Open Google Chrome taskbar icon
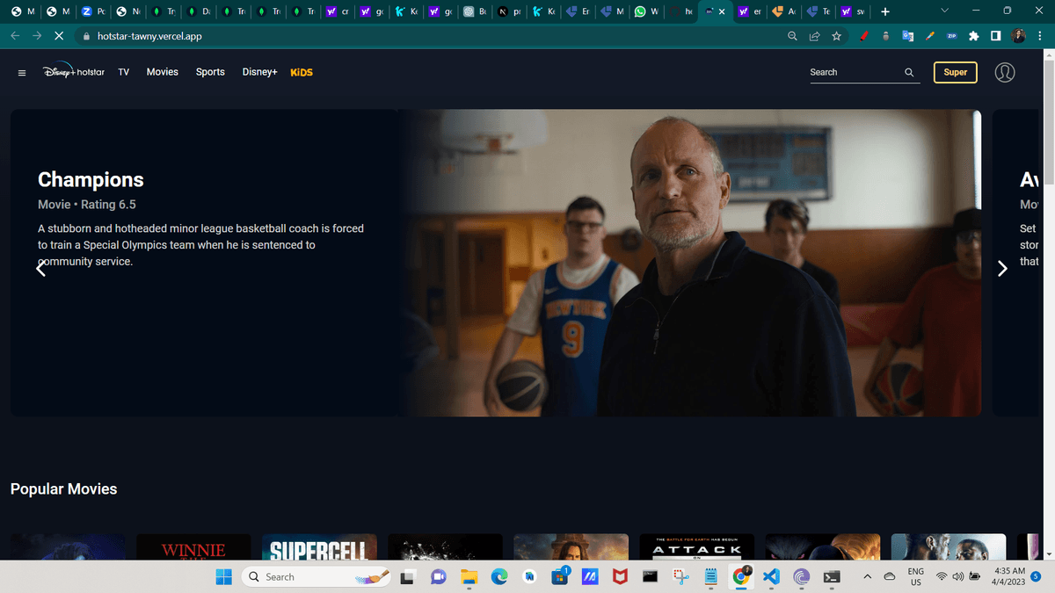 tap(741, 576)
